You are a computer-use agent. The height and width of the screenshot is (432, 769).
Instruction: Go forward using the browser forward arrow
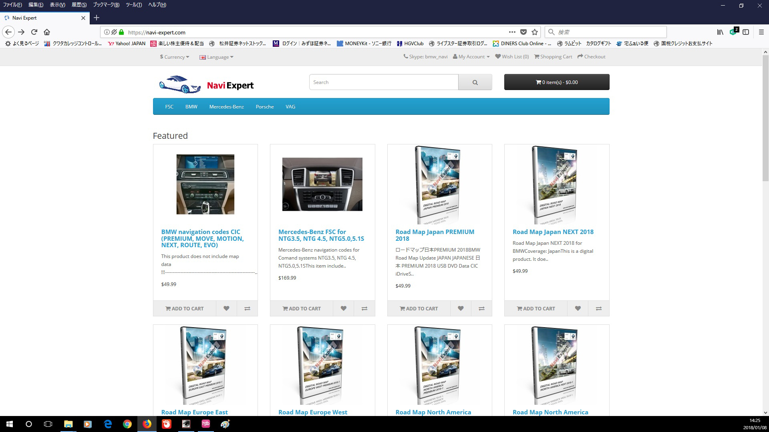coord(21,32)
